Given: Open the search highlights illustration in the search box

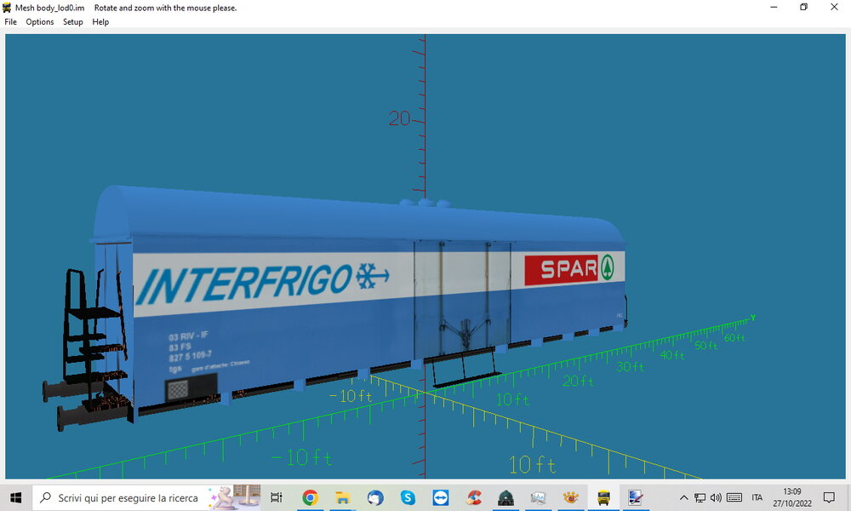Looking at the screenshot, I should [235, 497].
